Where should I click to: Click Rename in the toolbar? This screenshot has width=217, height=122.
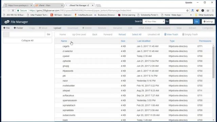coord(118,28)
